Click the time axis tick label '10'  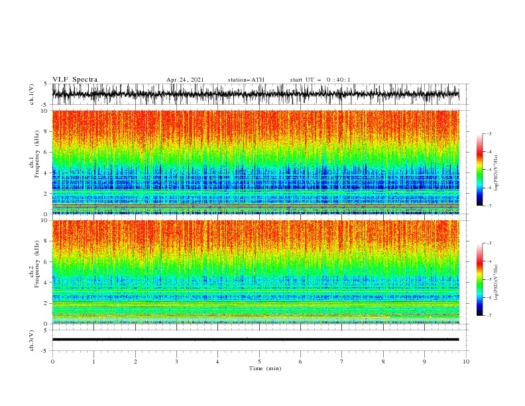pyautogui.click(x=466, y=362)
